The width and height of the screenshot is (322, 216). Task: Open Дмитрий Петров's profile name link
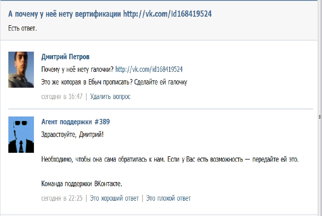[x=65, y=57]
